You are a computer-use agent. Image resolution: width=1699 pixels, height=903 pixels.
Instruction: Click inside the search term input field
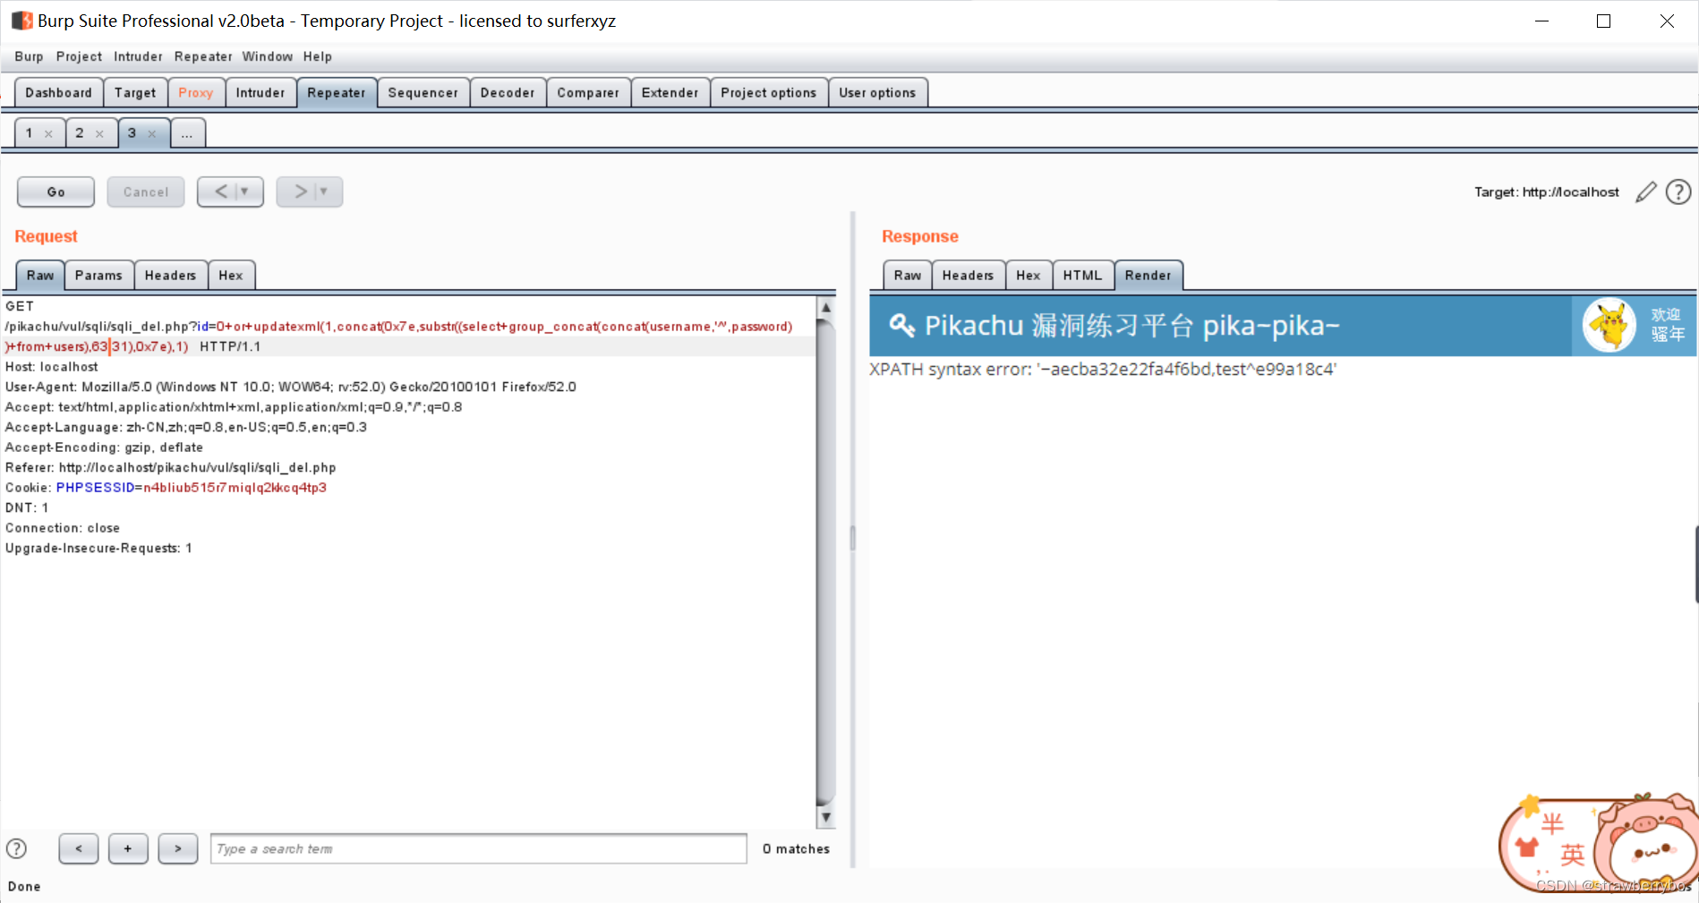pyautogui.click(x=478, y=848)
